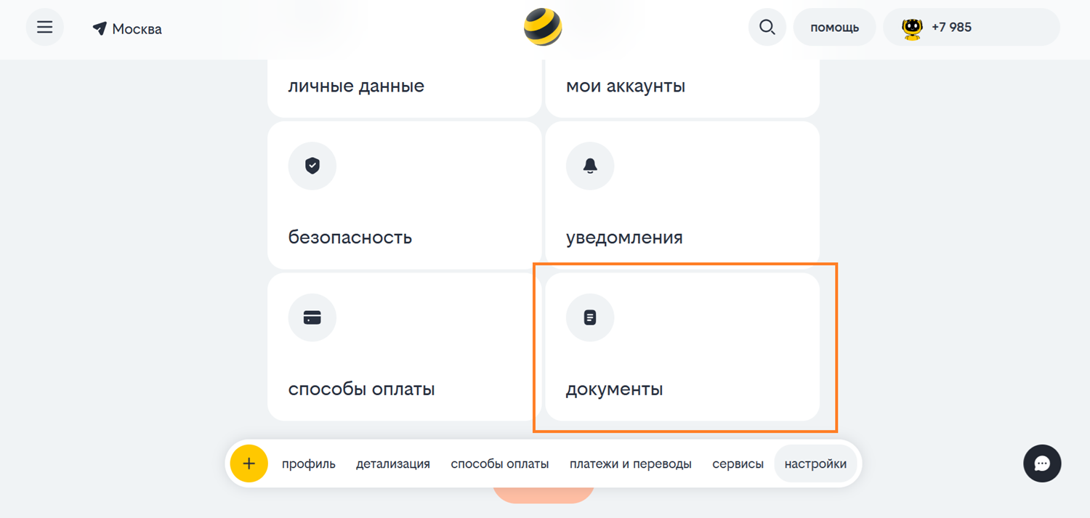The height and width of the screenshot is (518, 1090).
Task: Open account menu for +7 985
Action: tap(972, 28)
